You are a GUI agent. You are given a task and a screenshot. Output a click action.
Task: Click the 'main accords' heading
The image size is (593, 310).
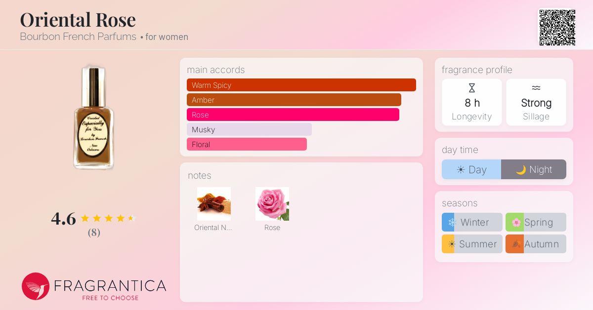[x=216, y=70]
